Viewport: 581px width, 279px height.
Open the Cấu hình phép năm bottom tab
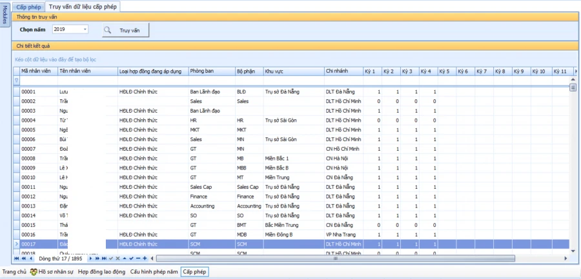pyautogui.click(x=154, y=272)
